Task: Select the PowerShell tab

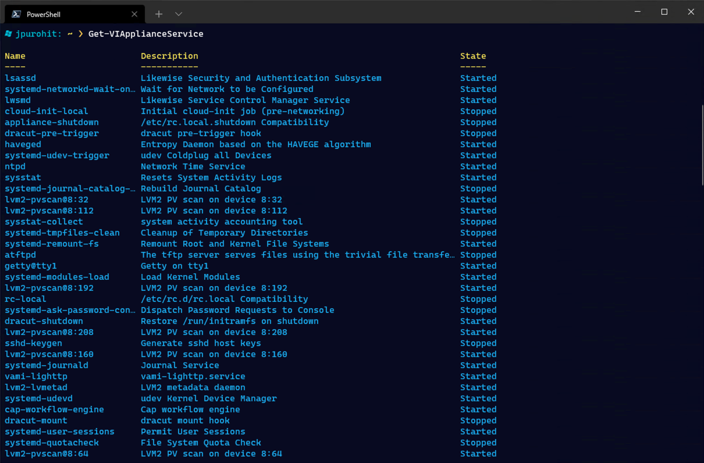Action: coord(74,14)
